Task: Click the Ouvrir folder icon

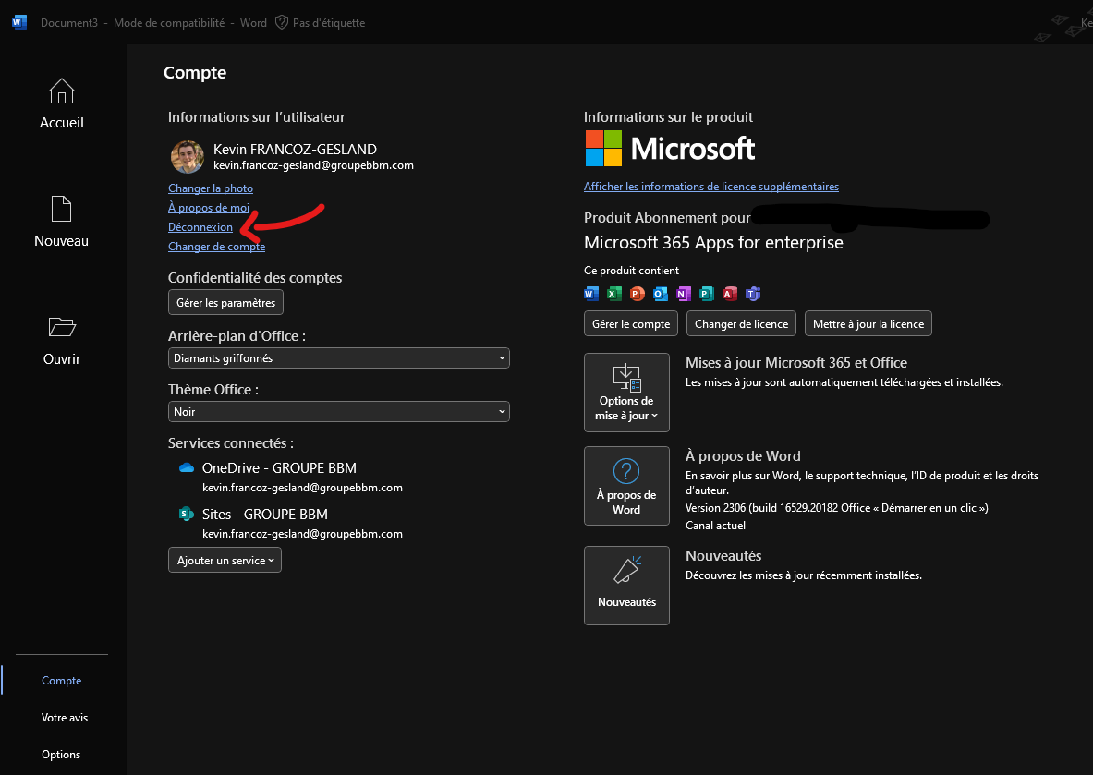Action: [x=62, y=327]
